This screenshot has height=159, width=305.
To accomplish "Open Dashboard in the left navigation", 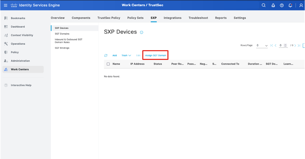I will point(18,27).
